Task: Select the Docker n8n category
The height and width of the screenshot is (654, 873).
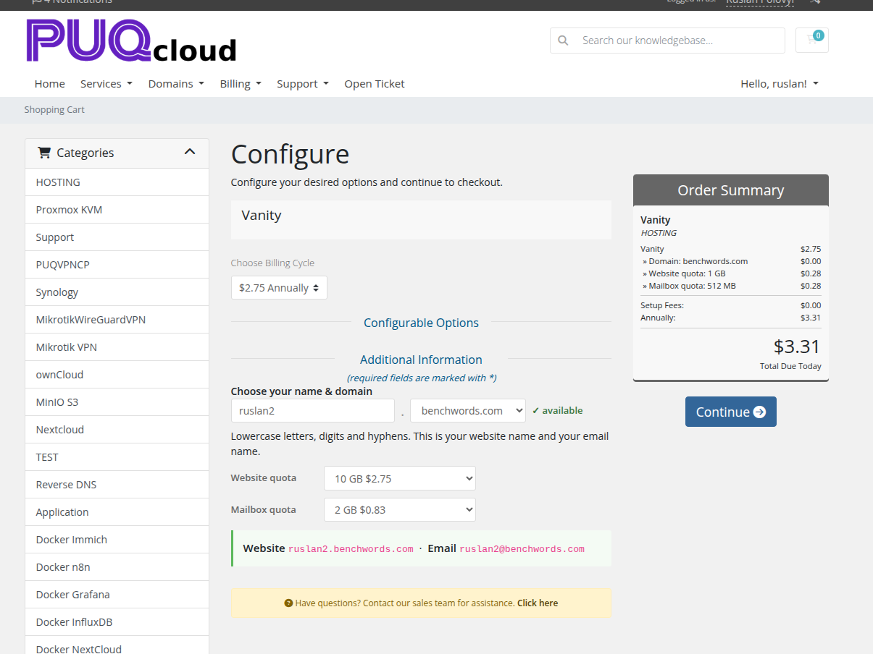Action: coord(117,567)
